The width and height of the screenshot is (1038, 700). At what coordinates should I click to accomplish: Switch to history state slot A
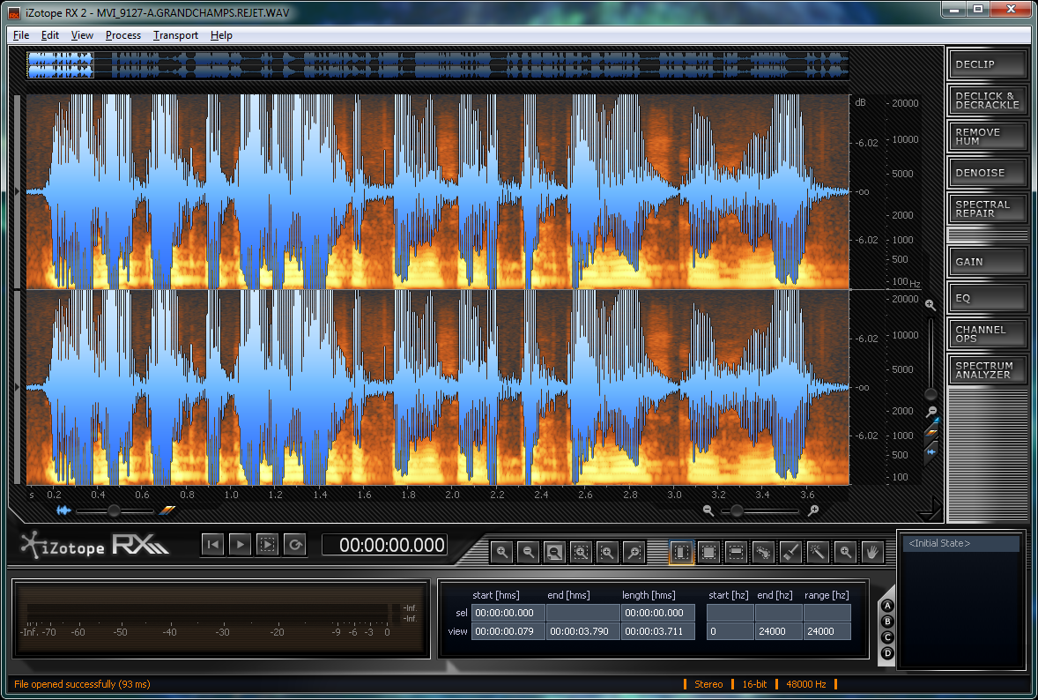[x=887, y=606]
